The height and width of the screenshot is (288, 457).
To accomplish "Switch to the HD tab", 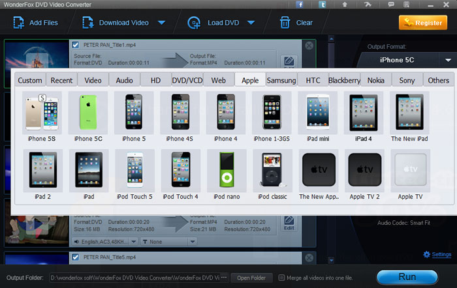I will pos(155,80).
